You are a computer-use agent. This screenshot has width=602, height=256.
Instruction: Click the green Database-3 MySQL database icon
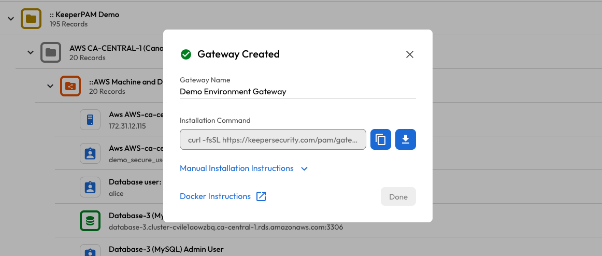coord(90,221)
